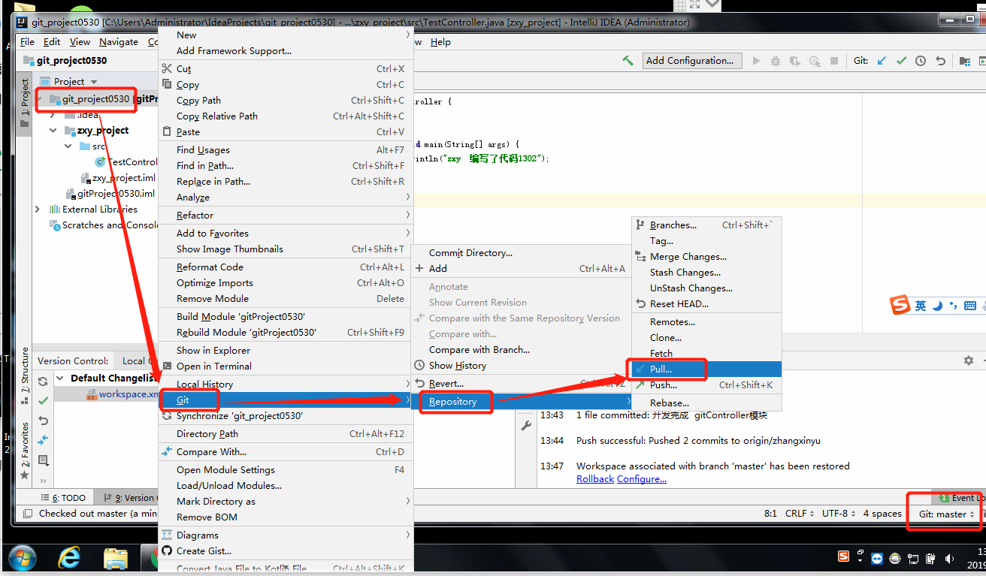Open the File menu

click(27, 42)
